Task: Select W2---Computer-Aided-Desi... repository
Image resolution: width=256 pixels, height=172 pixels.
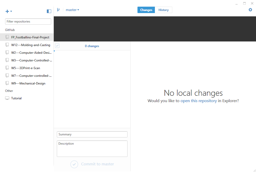Action: coord(27,52)
